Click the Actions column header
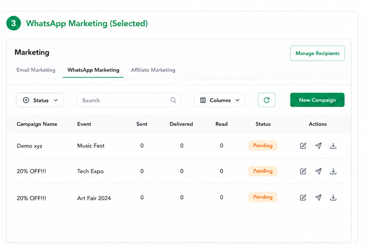 318,124
